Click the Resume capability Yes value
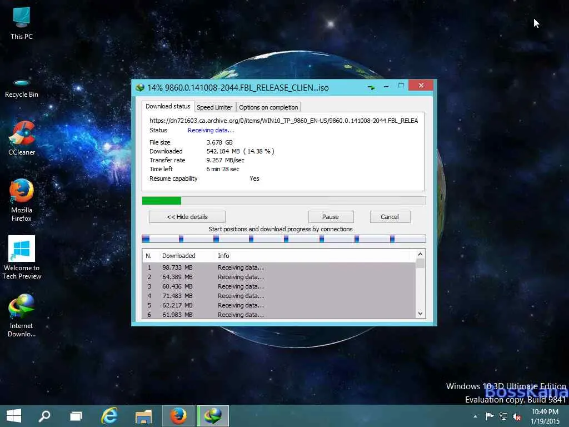 pos(254,178)
